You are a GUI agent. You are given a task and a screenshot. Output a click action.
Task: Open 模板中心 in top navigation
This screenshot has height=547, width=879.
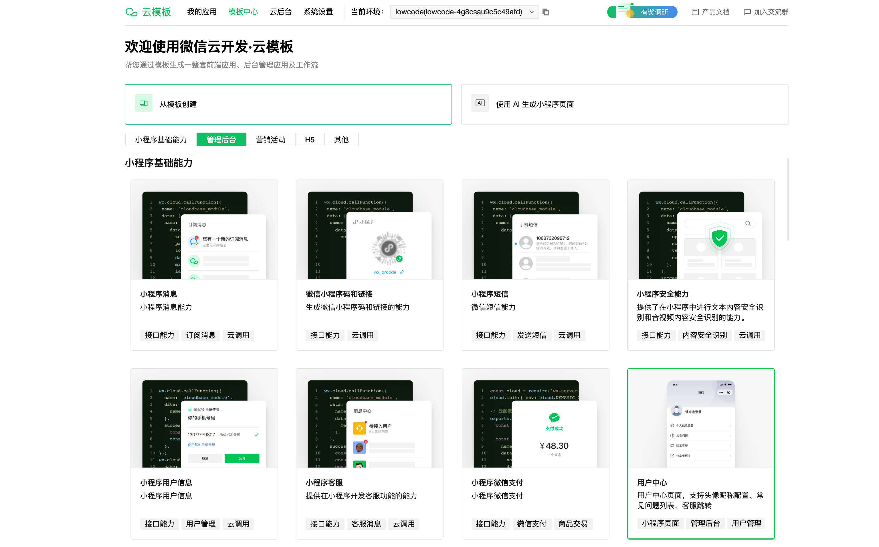pos(243,12)
